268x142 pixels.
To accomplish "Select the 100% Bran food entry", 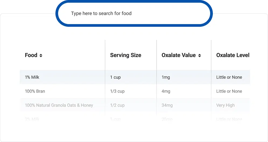I will 35,91.
